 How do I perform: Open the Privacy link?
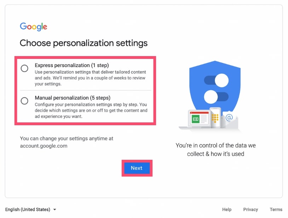250,209
